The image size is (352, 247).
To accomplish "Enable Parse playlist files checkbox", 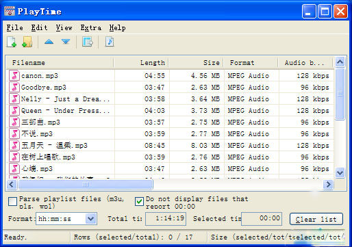I will pyautogui.click(x=12, y=202).
